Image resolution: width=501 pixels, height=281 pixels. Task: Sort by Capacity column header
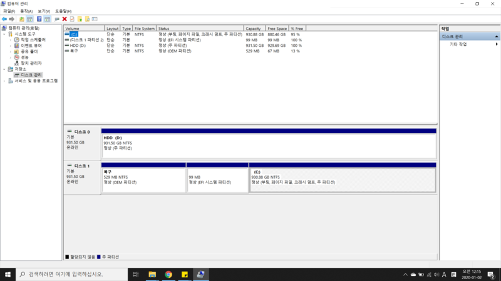tap(254, 28)
